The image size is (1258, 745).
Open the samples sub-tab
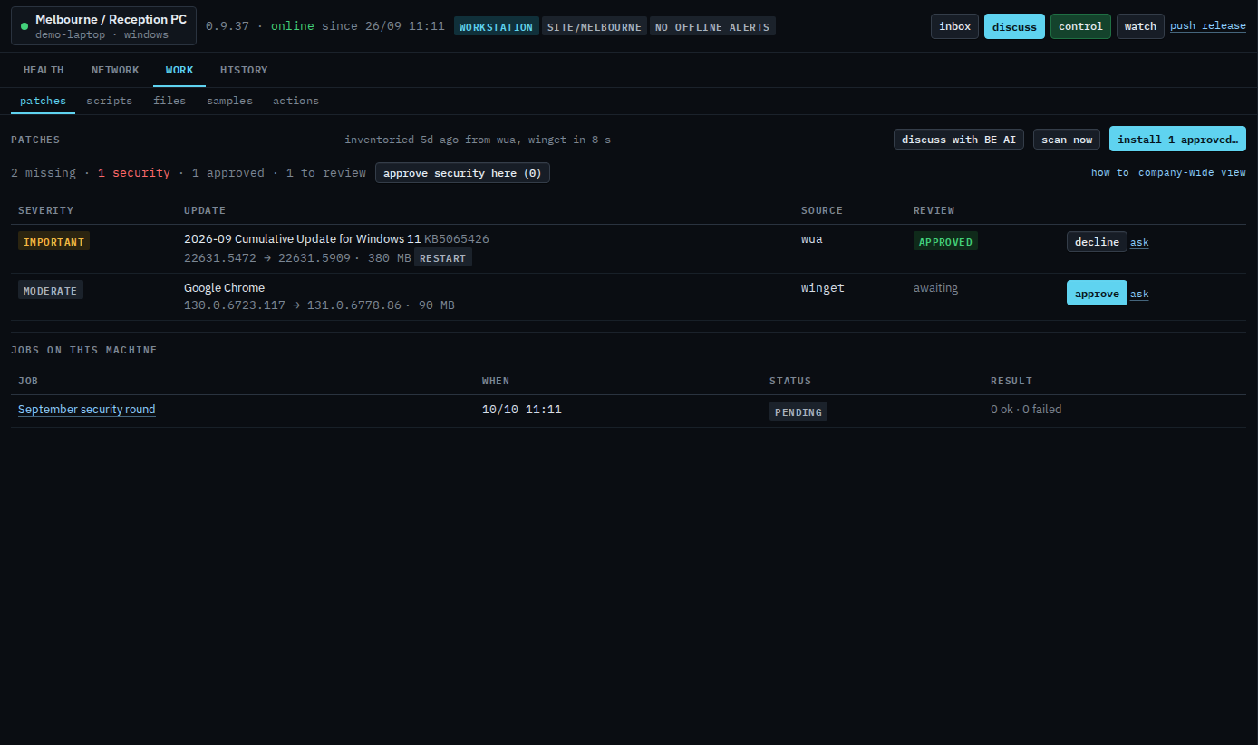pyautogui.click(x=229, y=101)
